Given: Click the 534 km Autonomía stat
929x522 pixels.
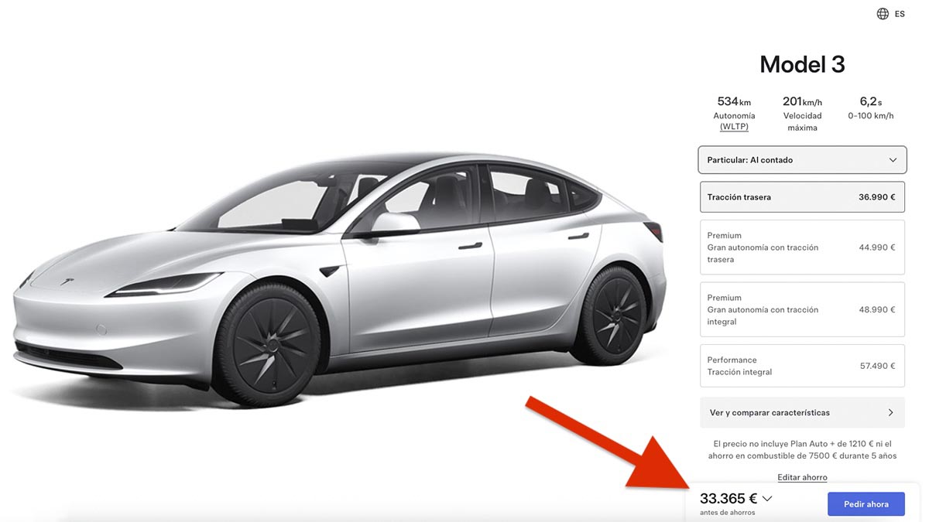Looking at the screenshot, I should pyautogui.click(x=734, y=113).
